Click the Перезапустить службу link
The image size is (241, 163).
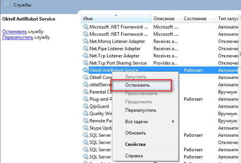pyautogui.click(x=18, y=37)
